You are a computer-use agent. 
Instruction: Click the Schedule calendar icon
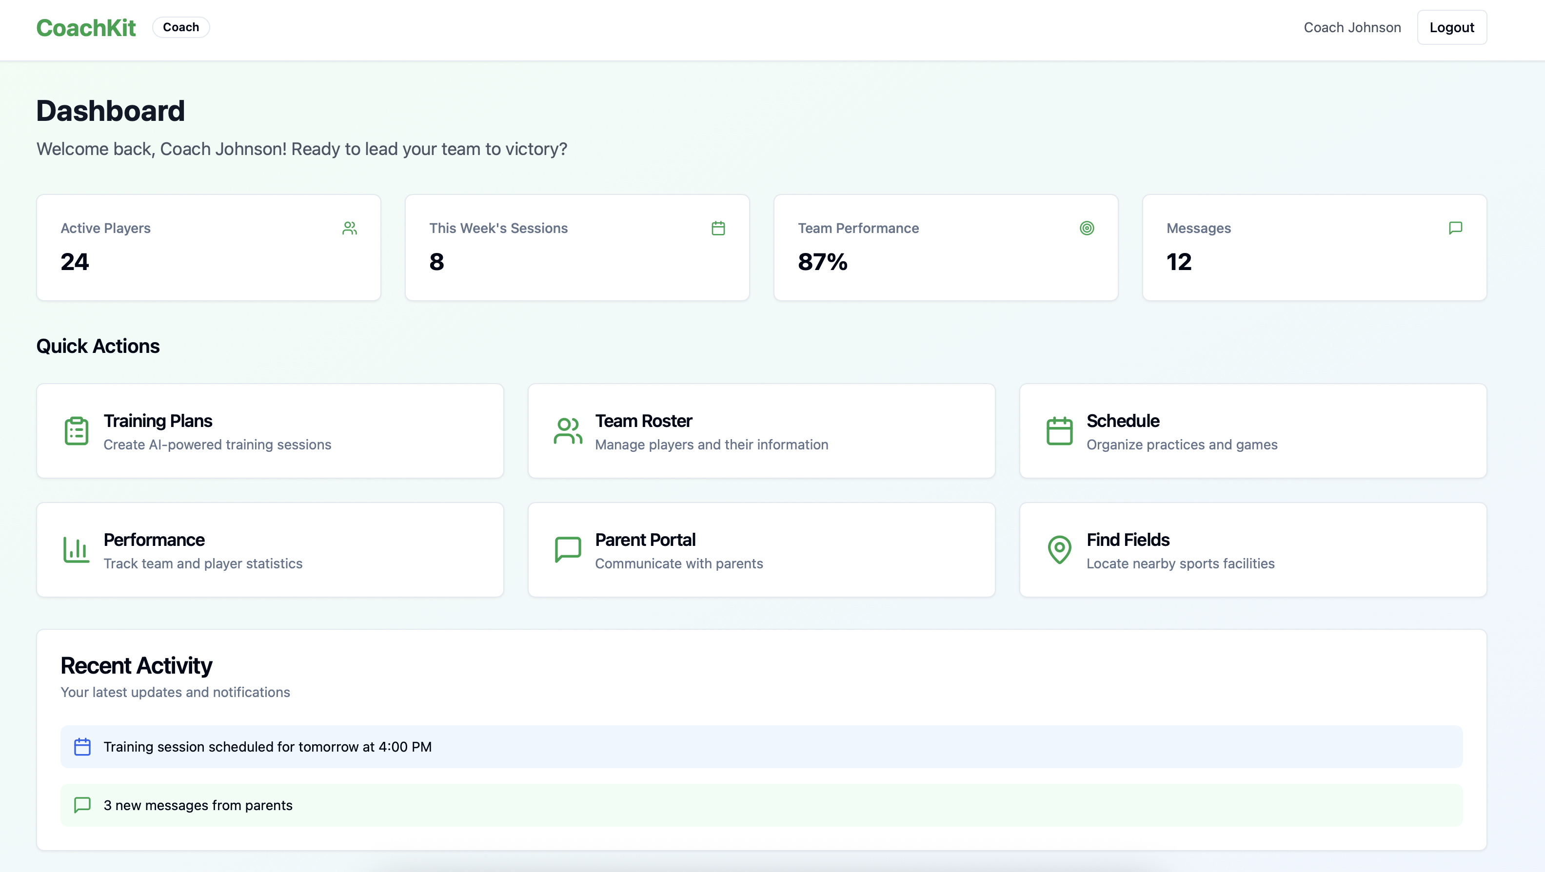(x=1059, y=431)
